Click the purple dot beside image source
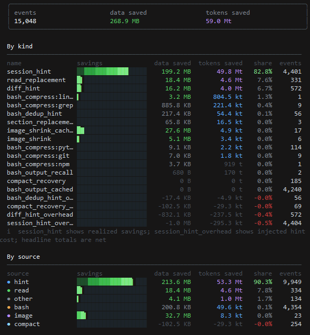The height and width of the screenshot is (335, 310). pyautogui.click(x=9, y=316)
